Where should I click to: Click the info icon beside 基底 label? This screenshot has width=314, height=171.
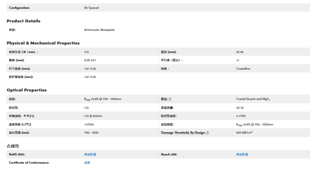[170, 99]
